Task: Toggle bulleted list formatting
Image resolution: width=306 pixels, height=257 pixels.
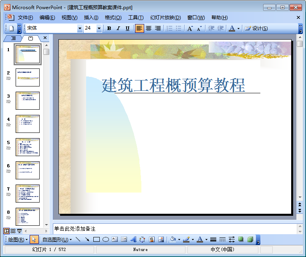Action: tap(179, 28)
